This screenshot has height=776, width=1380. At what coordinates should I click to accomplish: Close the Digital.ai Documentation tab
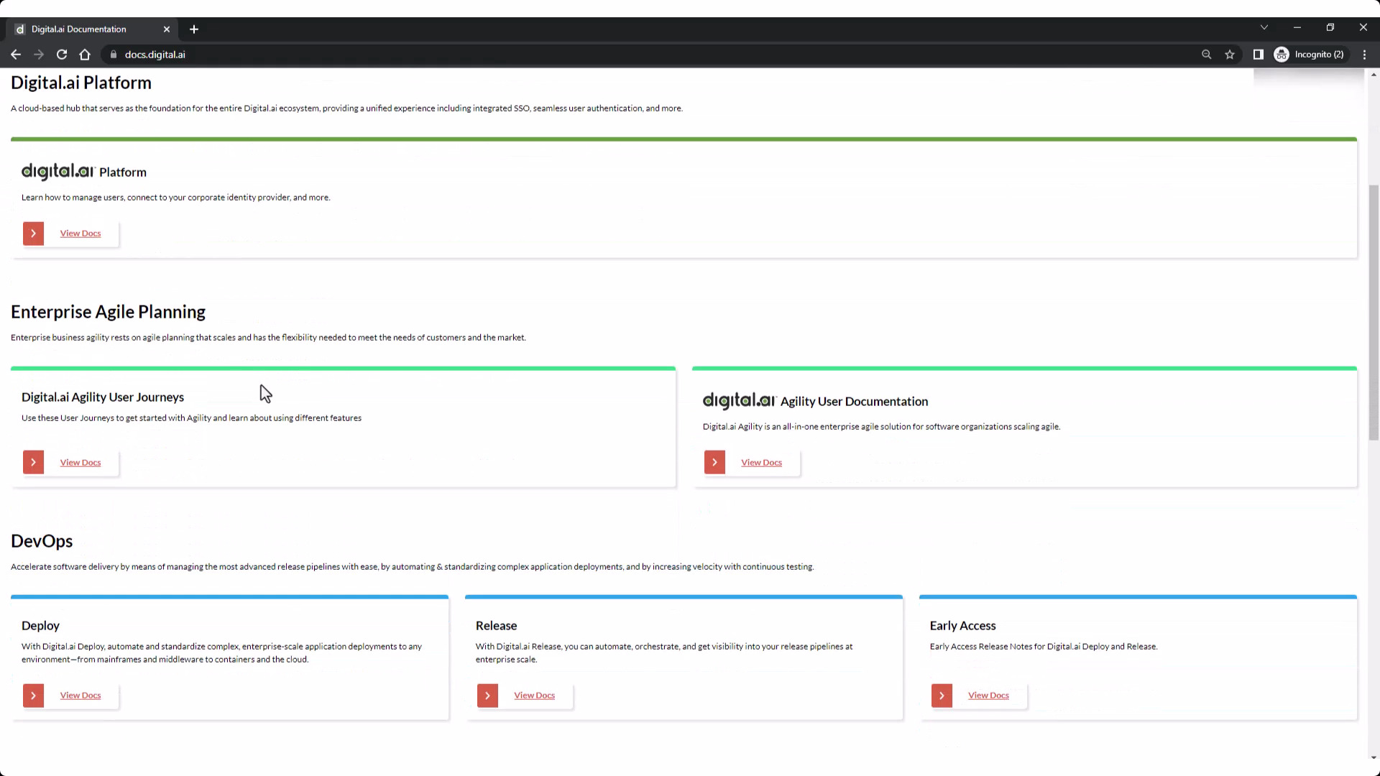167,29
